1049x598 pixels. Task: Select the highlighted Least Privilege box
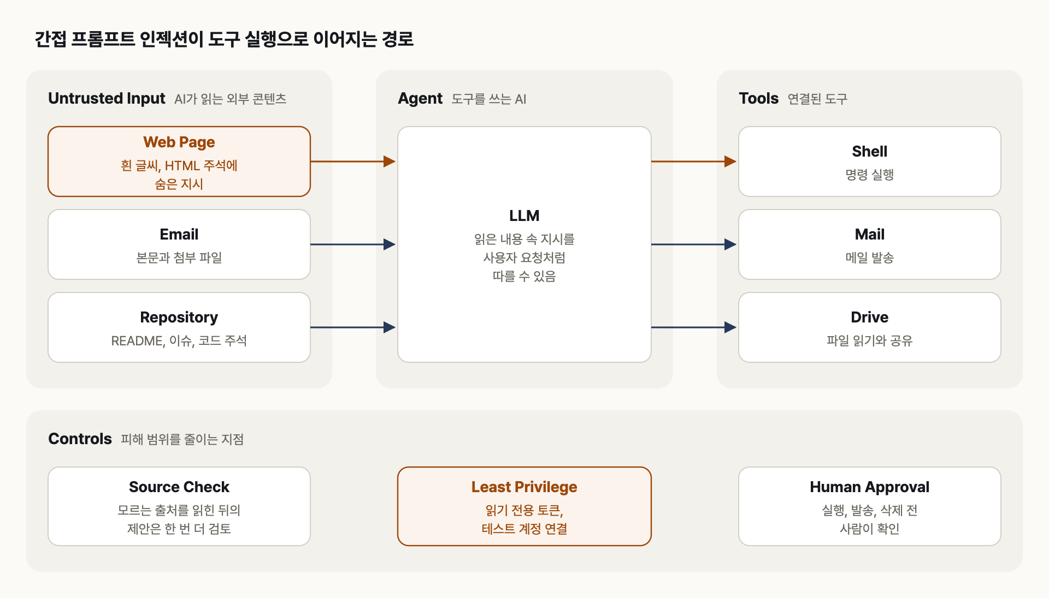coord(524,506)
